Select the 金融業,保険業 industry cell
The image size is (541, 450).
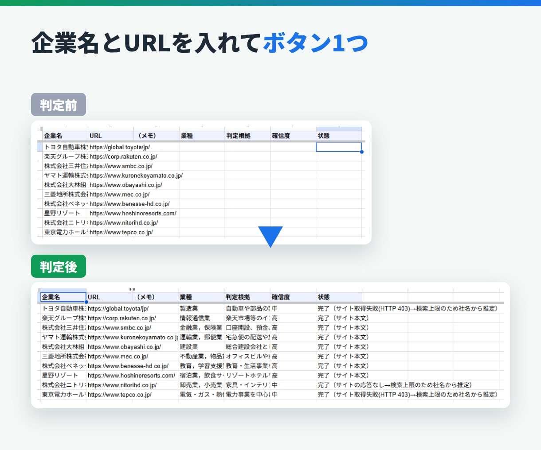pyautogui.click(x=201, y=328)
